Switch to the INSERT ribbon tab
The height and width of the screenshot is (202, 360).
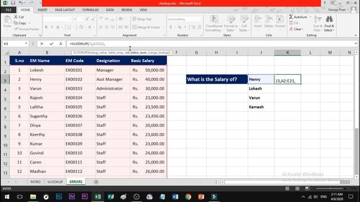tap(43, 10)
